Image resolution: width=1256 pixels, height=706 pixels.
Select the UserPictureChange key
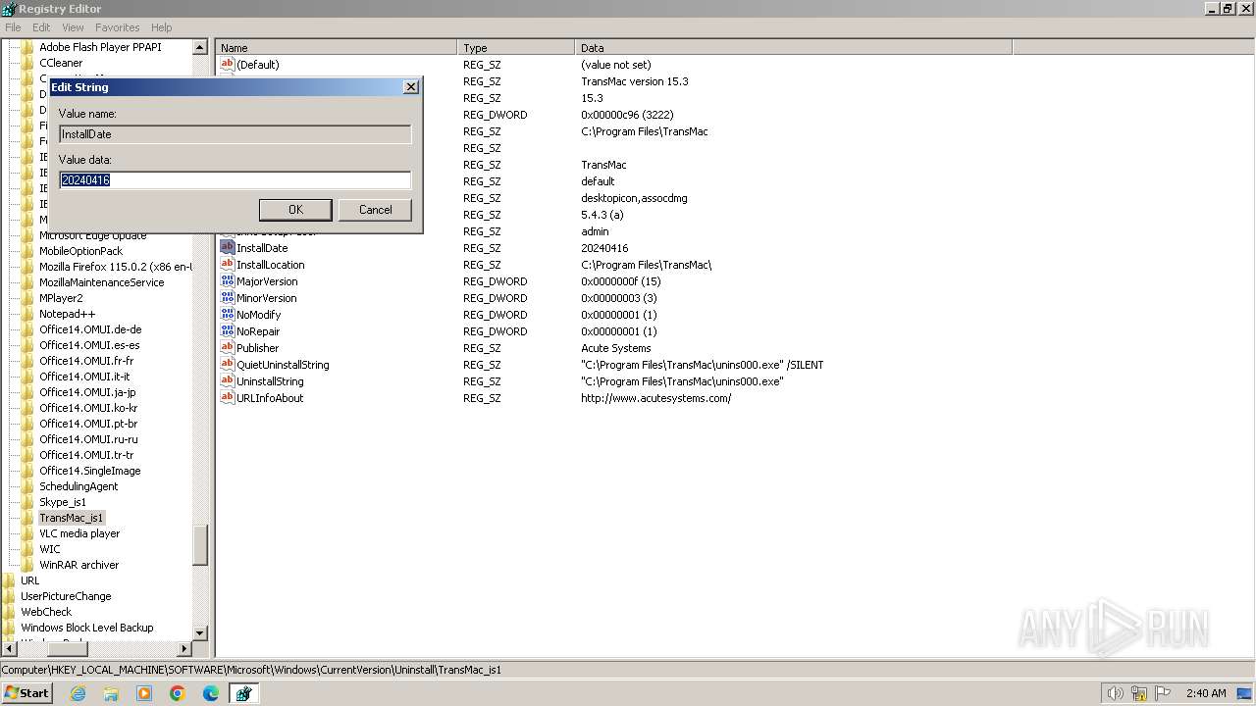pyautogui.click(x=66, y=596)
